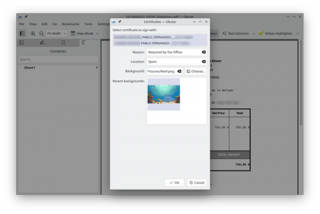Click the zoom out magnifier icon
This screenshot has width=320, height=214.
point(41,34)
